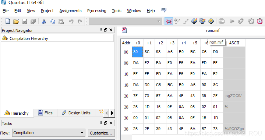Pin the Project Navigator panel

coord(101,30)
